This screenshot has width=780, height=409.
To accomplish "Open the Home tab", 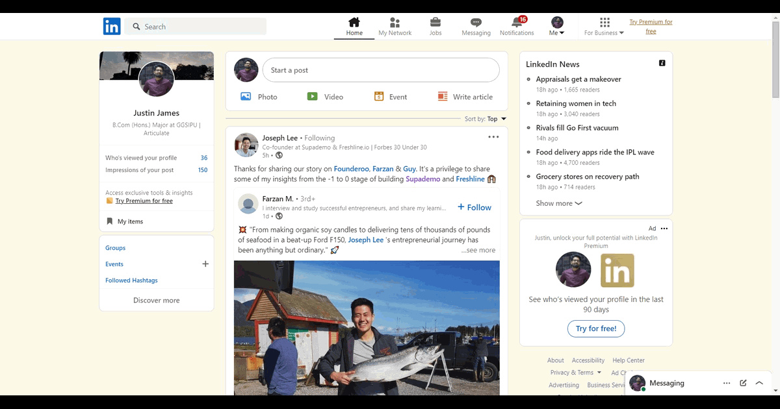I will (x=354, y=27).
